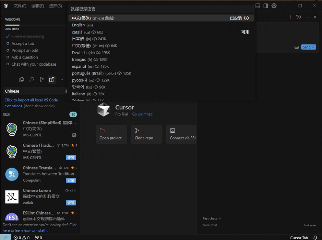This screenshot has width=322, height=240.
Task: Click the Chinese Lorem 汉 extension icon
Action: pos(12,197)
